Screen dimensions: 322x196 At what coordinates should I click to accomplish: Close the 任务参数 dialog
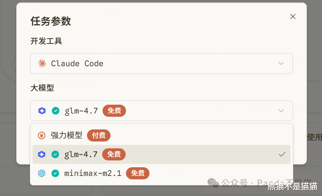tap(292, 17)
